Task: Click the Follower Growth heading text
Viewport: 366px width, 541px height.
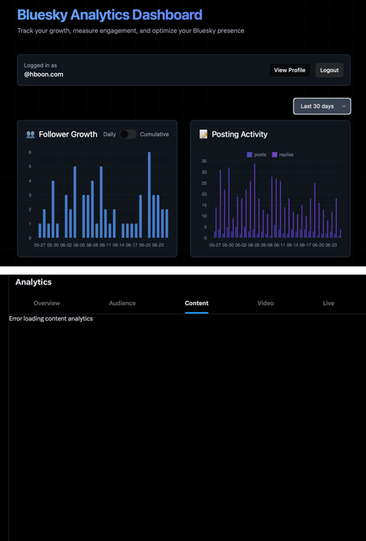Action: (x=68, y=135)
